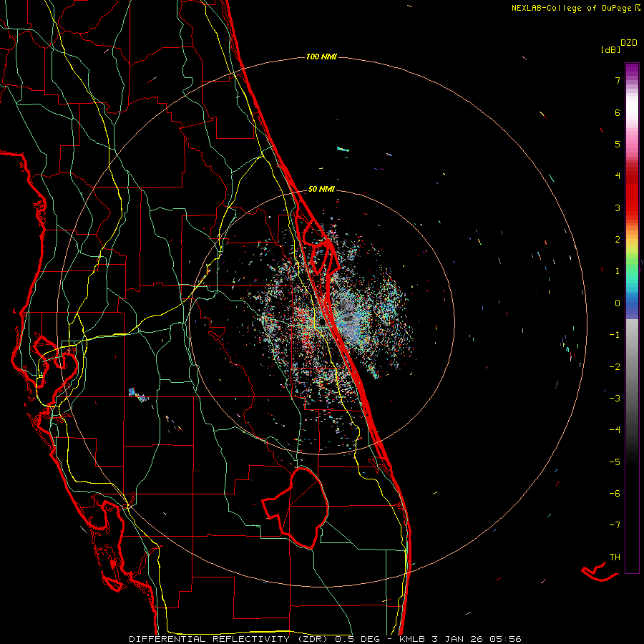Click the "50 NMI" range ring label
The height and width of the screenshot is (644, 644).
[x=321, y=190]
